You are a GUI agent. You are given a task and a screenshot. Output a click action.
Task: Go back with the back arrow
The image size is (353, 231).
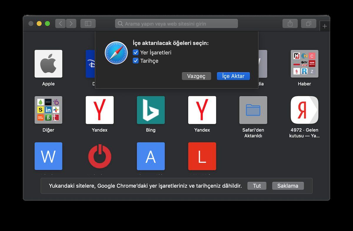click(60, 24)
